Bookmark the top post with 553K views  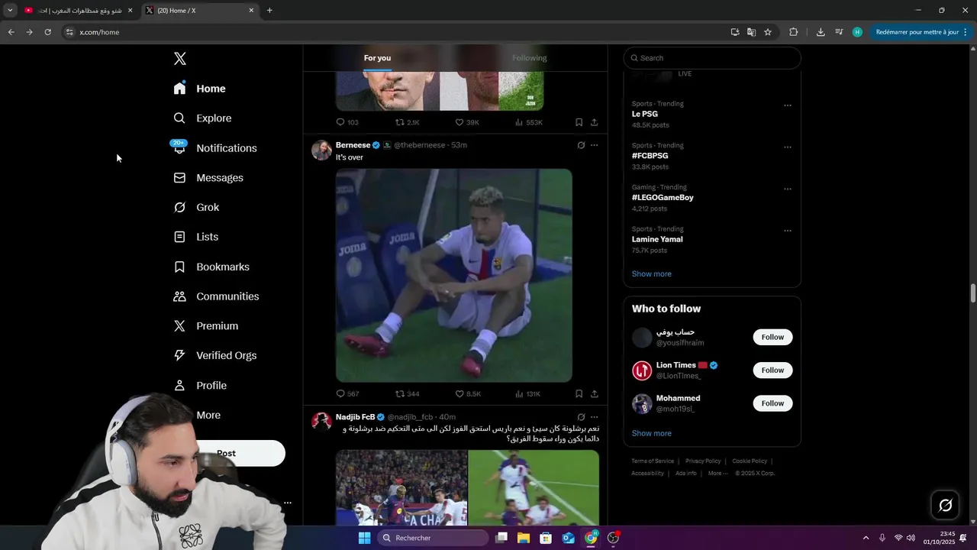(x=579, y=122)
